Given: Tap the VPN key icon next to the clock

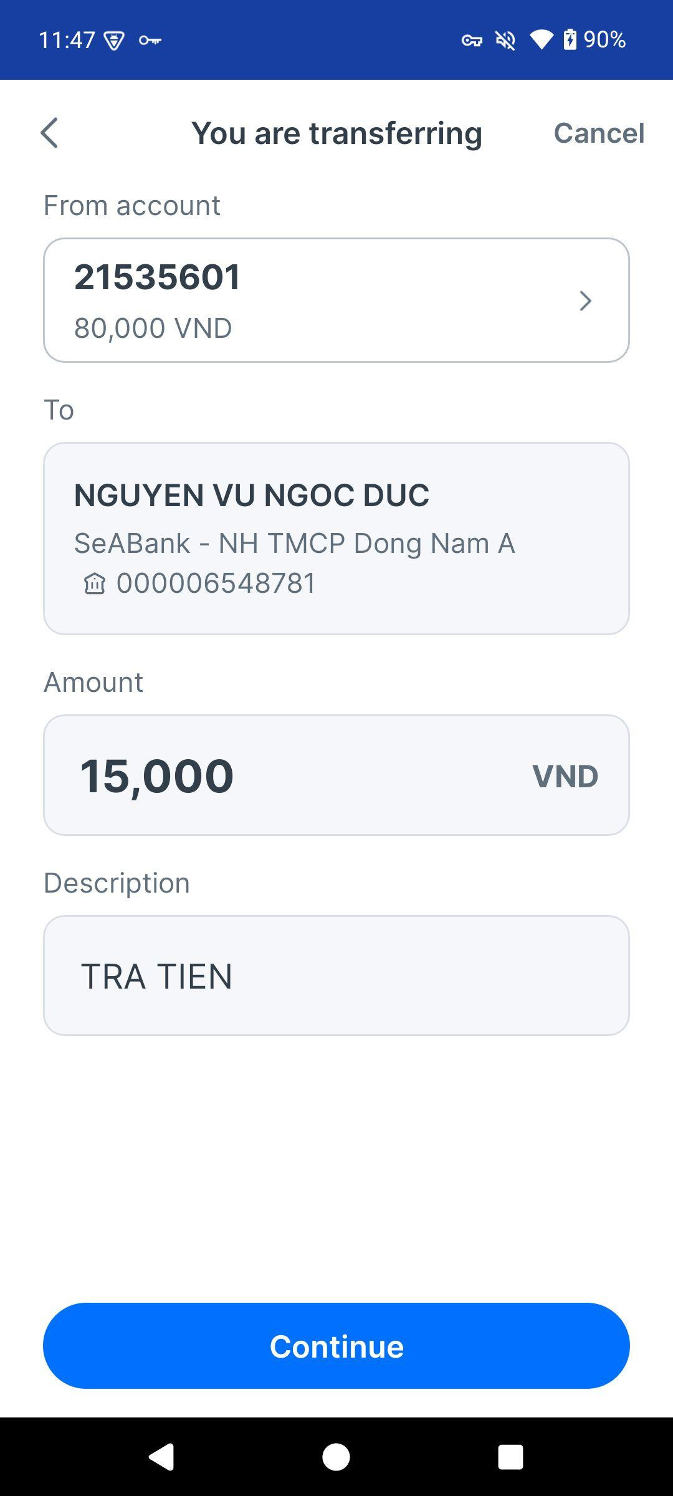Looking at the screenshot, I should [x=150, y=41].
